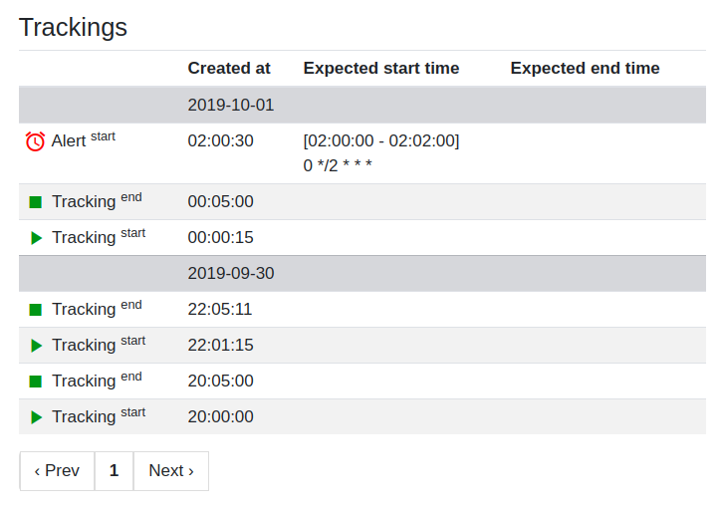
Task: Click green play triangle at 22:01:15 row
Action: (x=37, y=346)
